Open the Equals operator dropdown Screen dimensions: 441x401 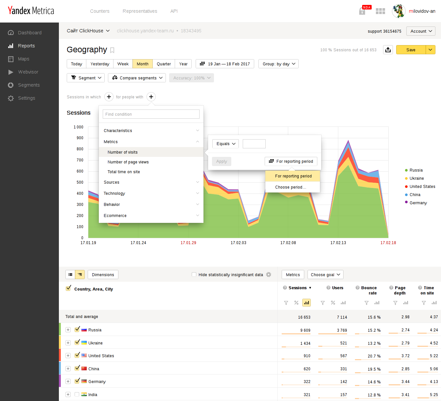pos(226,144)
